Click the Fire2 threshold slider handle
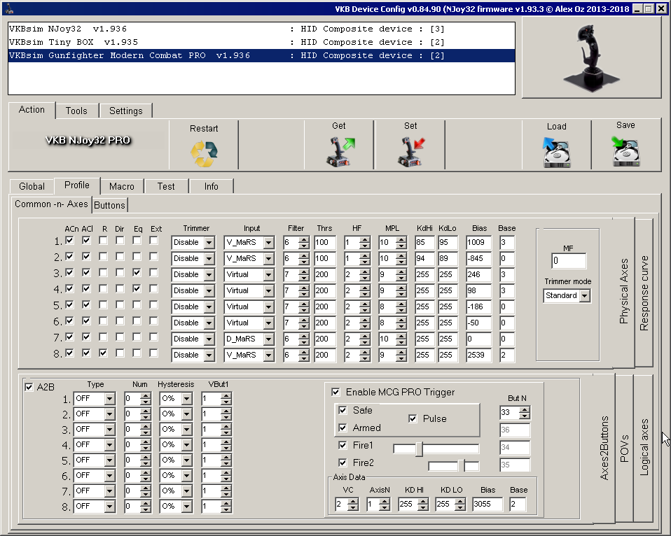671x536 pixels. (x=462, y=466)
